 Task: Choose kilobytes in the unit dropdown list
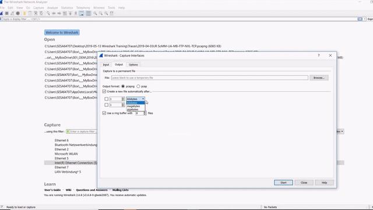pos(135,103)
